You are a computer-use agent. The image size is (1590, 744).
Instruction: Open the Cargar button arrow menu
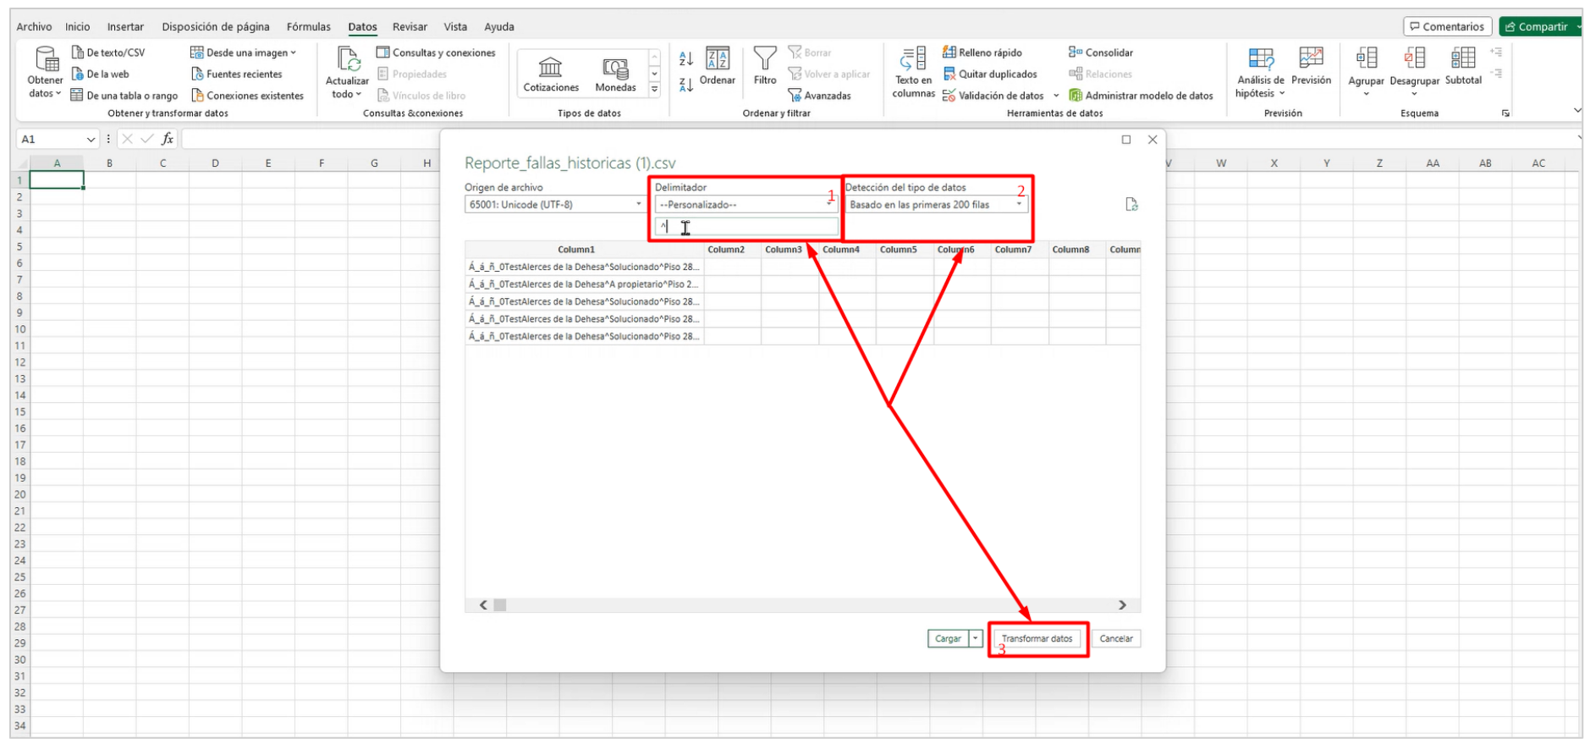976,639
